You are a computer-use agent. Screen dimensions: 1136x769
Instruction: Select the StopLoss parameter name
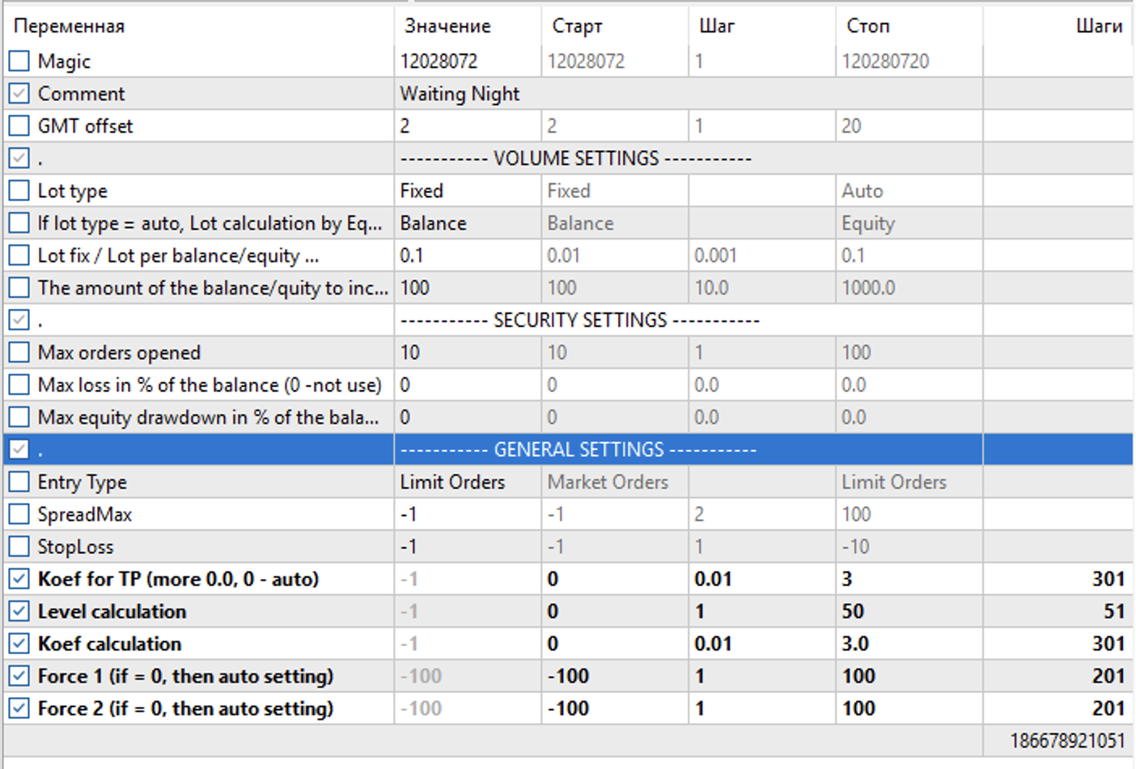click(75, 547)
